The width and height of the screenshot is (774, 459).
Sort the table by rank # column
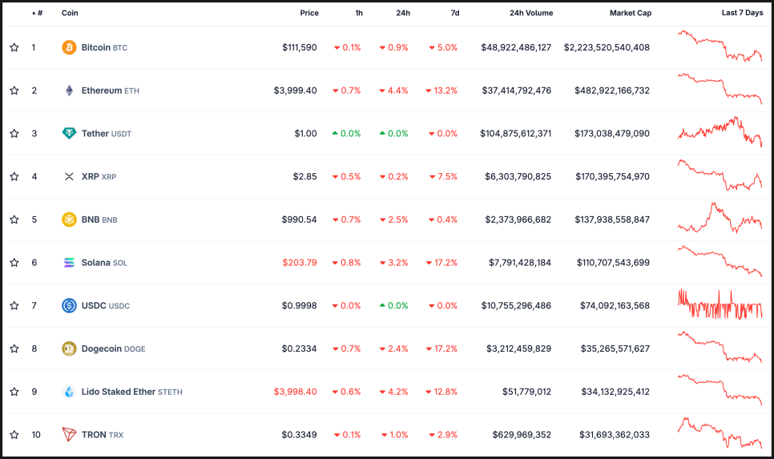[38, 13]
